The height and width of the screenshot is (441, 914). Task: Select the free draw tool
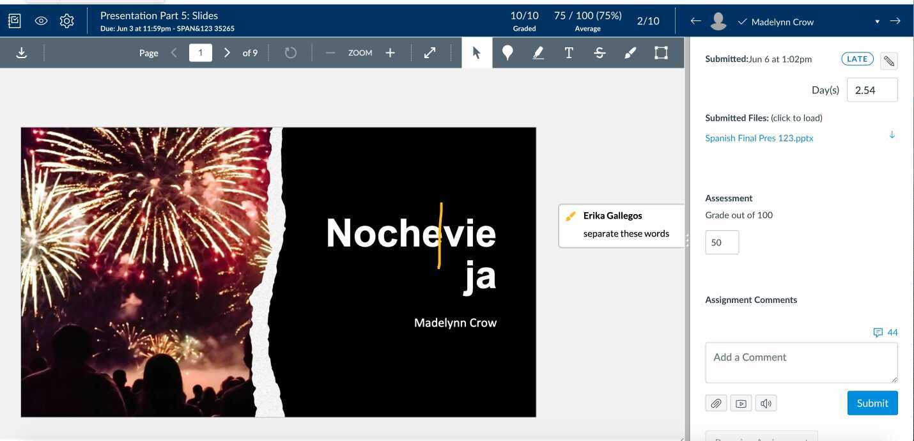point(630,52)
